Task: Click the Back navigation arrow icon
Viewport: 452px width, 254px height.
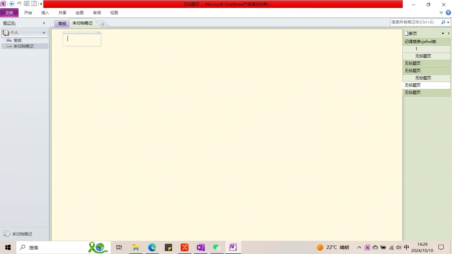Action: pyautogui.click(x=12, y=4)
